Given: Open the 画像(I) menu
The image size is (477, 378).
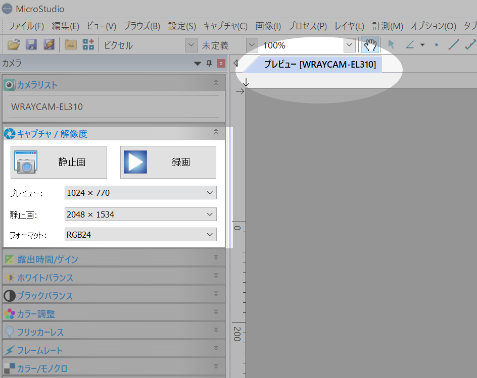Looking at the screenshot, I should [268, 26].
